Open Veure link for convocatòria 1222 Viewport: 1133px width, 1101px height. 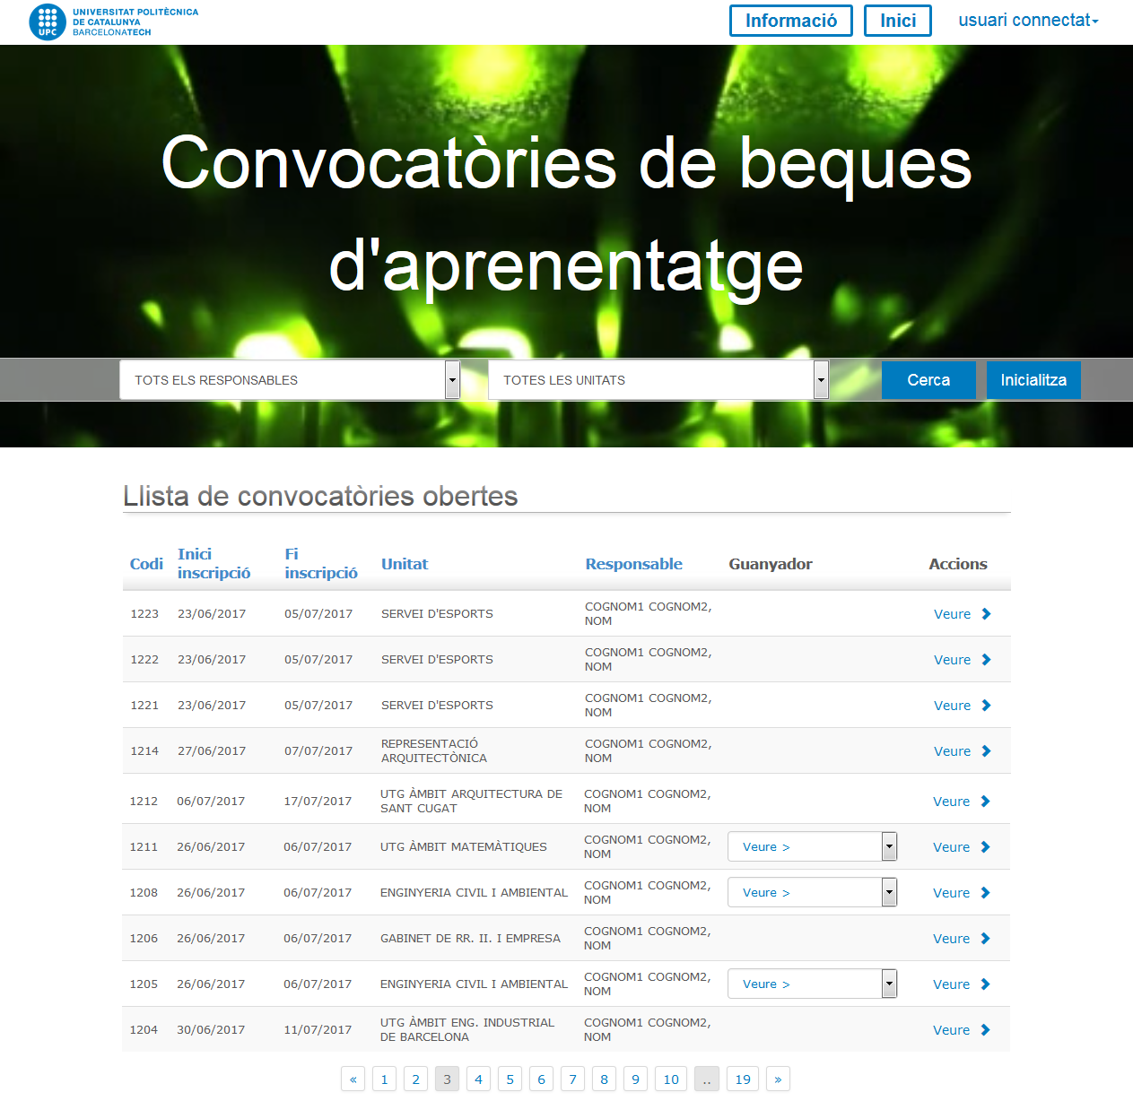click(x=952, y=660)
